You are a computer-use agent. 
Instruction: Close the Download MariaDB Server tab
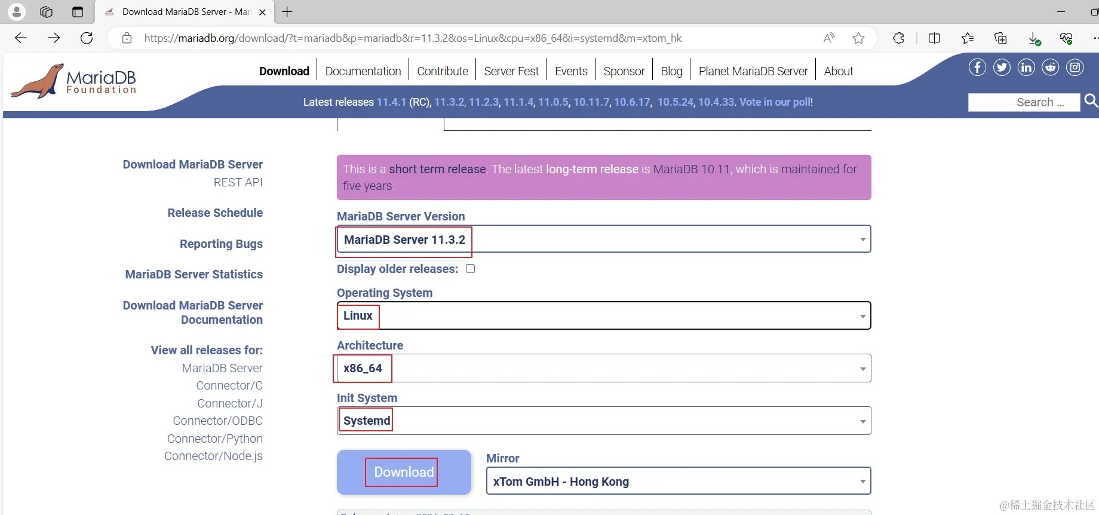(x=262, y=12)
